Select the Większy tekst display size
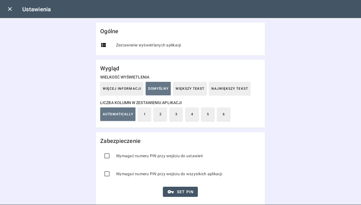This screenshot has height=205, width=361. [190, 89]
